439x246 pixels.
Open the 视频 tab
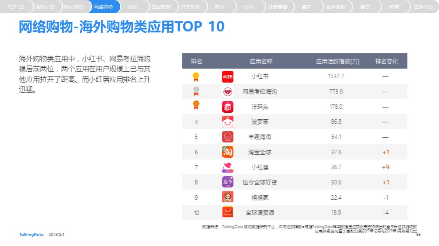(x=132, y=7)
